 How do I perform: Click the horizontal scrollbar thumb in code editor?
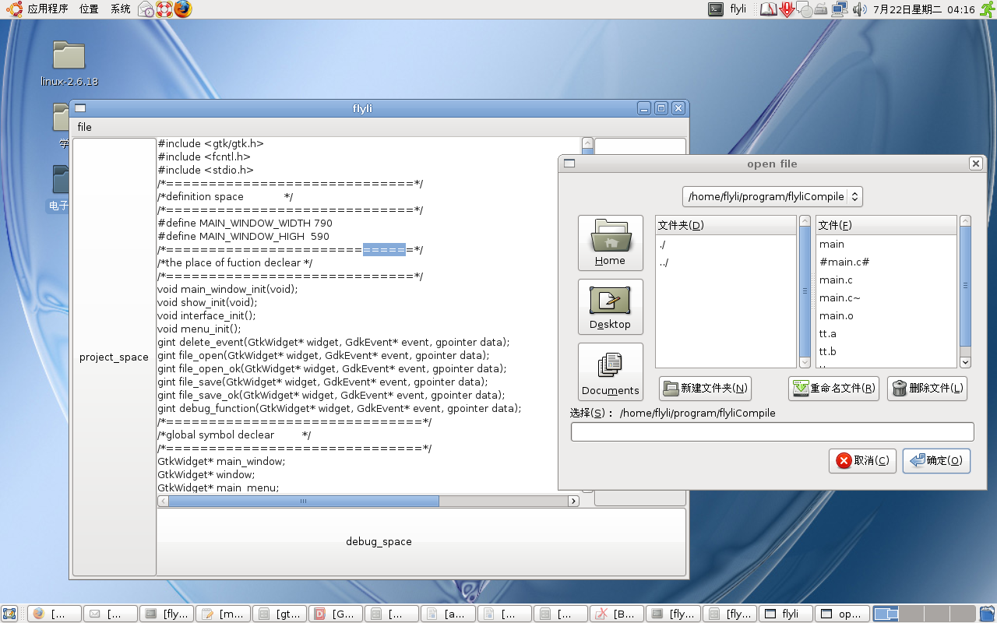pos(304,502)
